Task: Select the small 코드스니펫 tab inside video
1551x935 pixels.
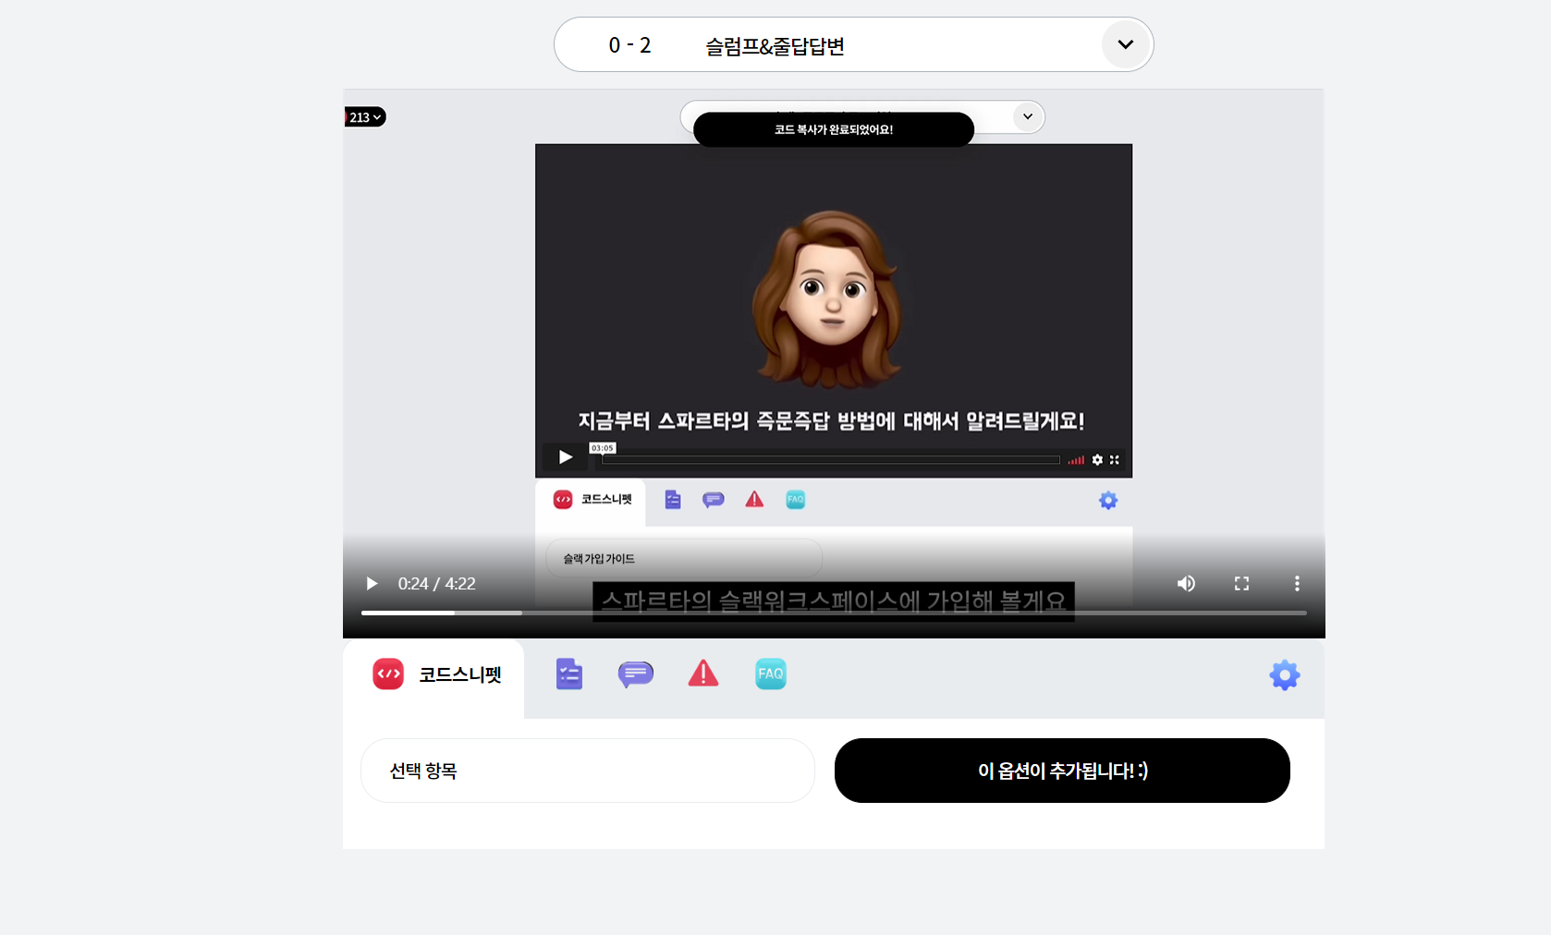Action: coord(592,501)
